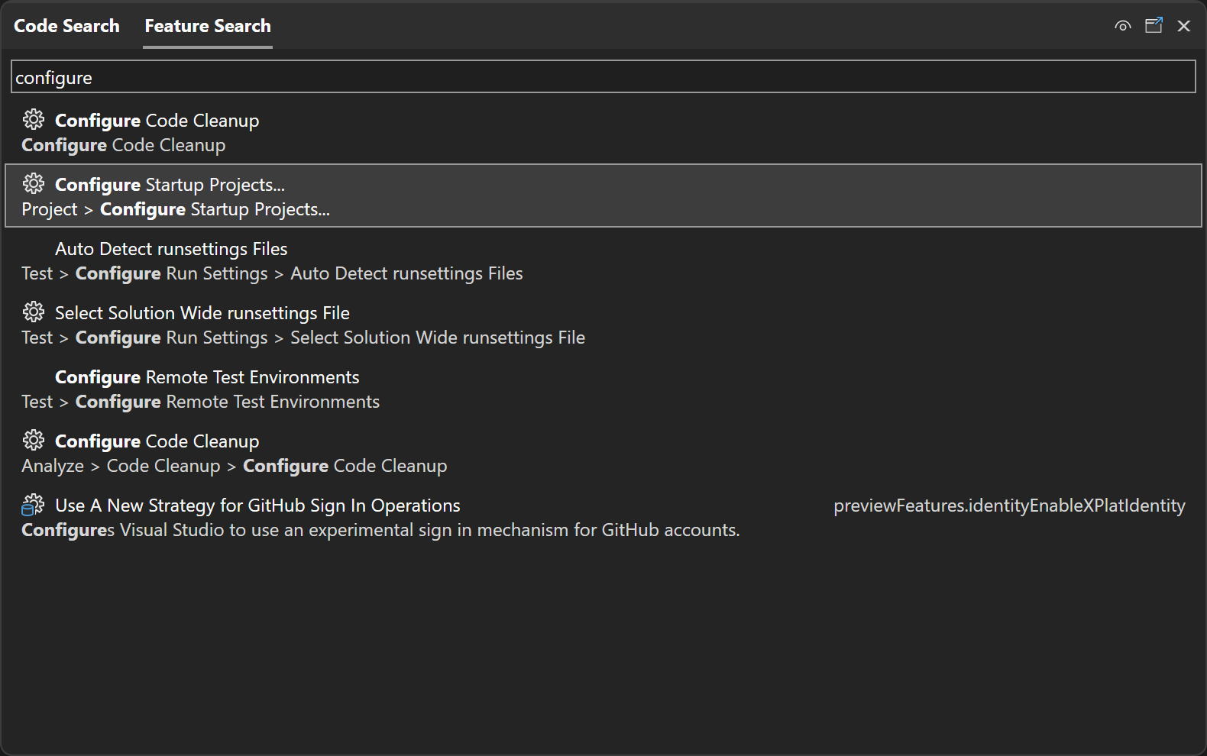
Task: Select the Feature Search tab
Action: [208, 26]
